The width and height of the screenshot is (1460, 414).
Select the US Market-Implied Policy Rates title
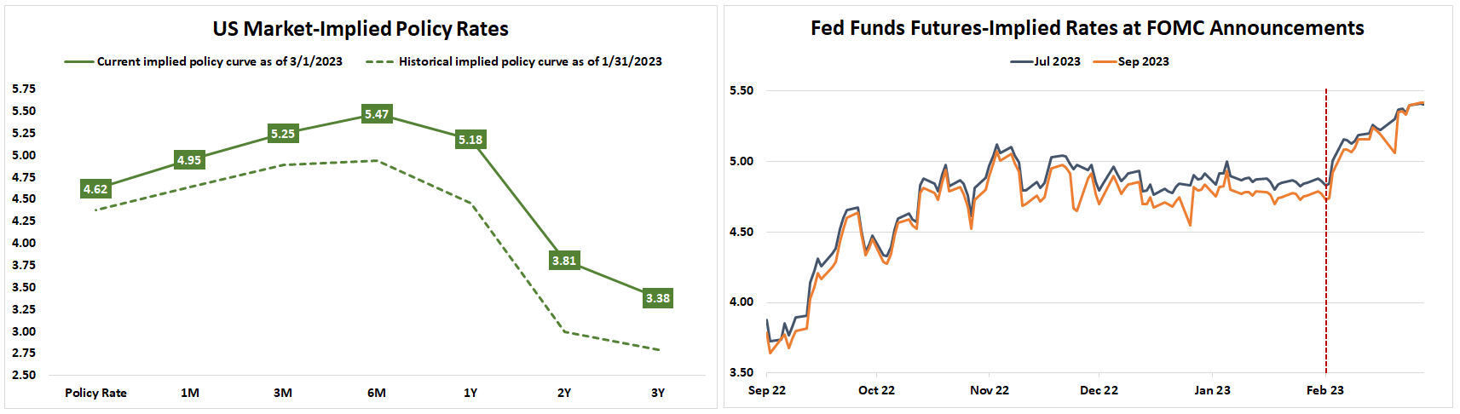tap(361, 29)
